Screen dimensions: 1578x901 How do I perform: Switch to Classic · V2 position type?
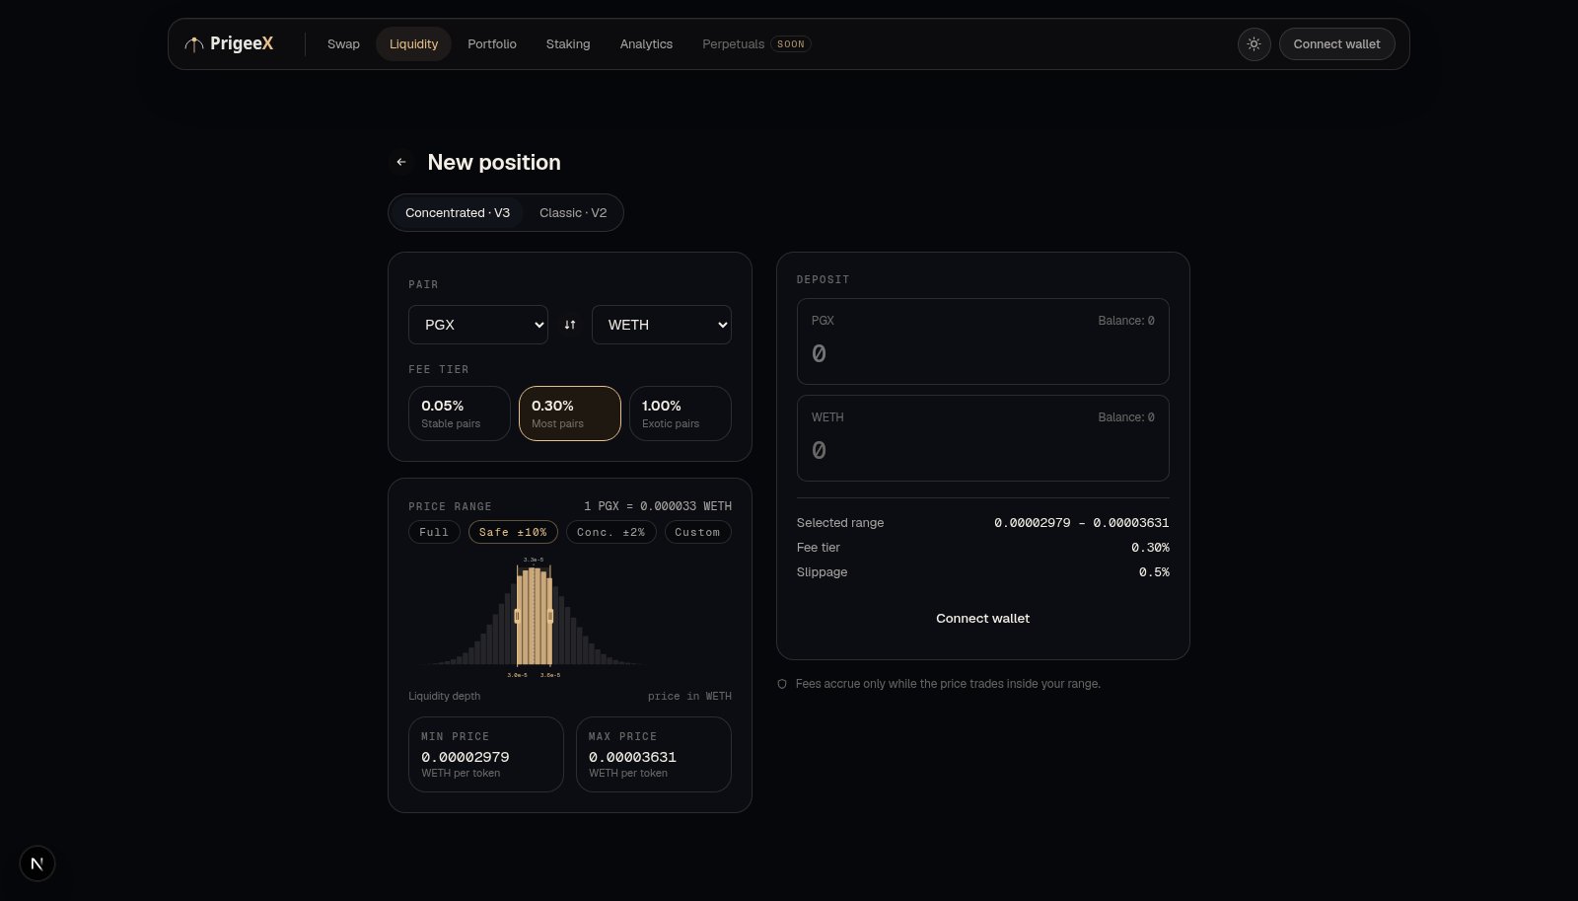pos(573,212)
